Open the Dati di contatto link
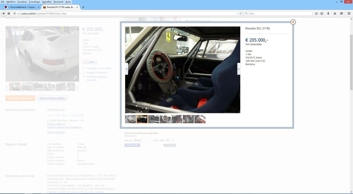Viewport: 353px width, 194px height. click(x=56, y=132)
